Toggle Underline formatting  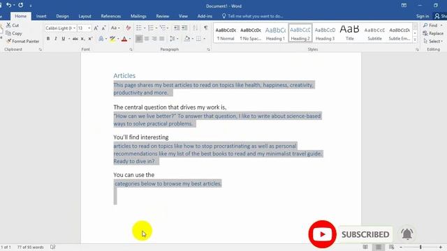click(x=63, y=39)
